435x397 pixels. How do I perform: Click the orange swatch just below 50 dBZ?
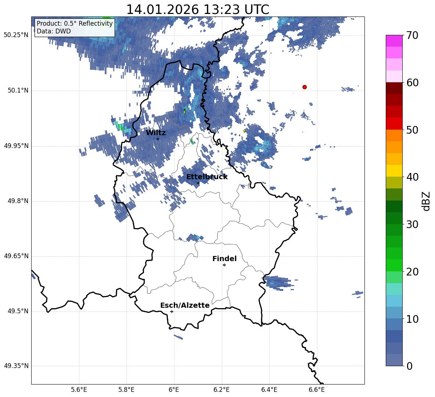pos(394,135)
